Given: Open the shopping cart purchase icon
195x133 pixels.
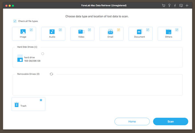Looking at the screenshot, I should coord(163,5).
